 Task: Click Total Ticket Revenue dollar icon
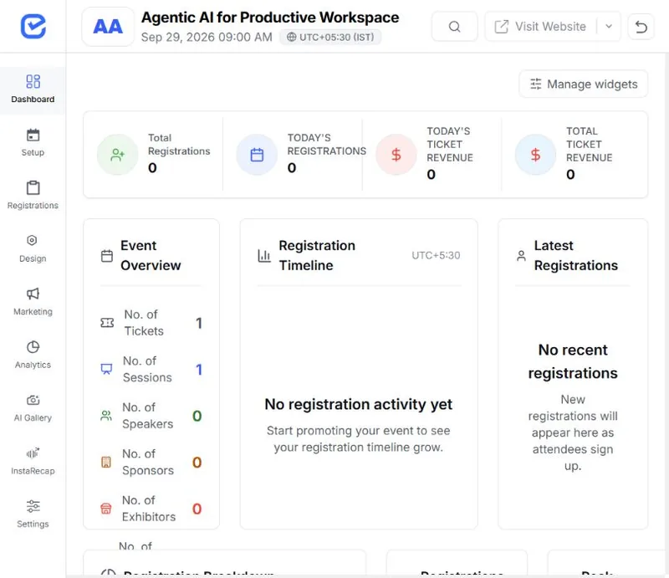pyautogui.click(x=535, y=155)
